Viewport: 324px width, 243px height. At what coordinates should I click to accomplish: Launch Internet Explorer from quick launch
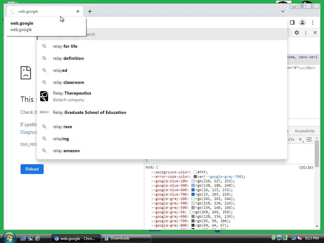point(38,239)
